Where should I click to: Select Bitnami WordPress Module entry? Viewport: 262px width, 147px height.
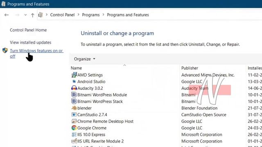[x=102, y=95]
